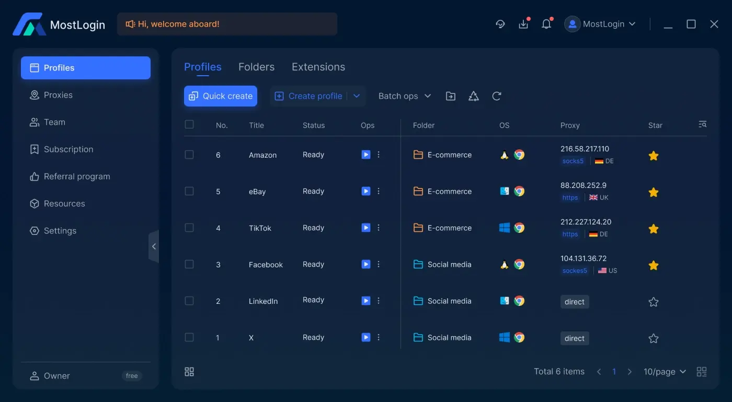
Task: Switch to grid view at bottom left
Action: pos(189,372)
